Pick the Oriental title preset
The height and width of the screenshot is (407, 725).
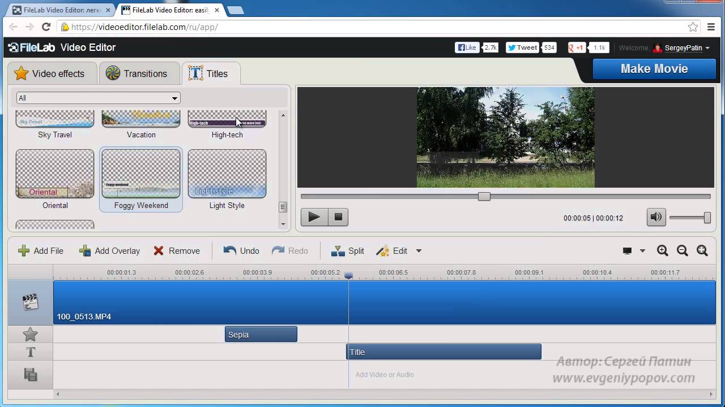click(55, 174)
